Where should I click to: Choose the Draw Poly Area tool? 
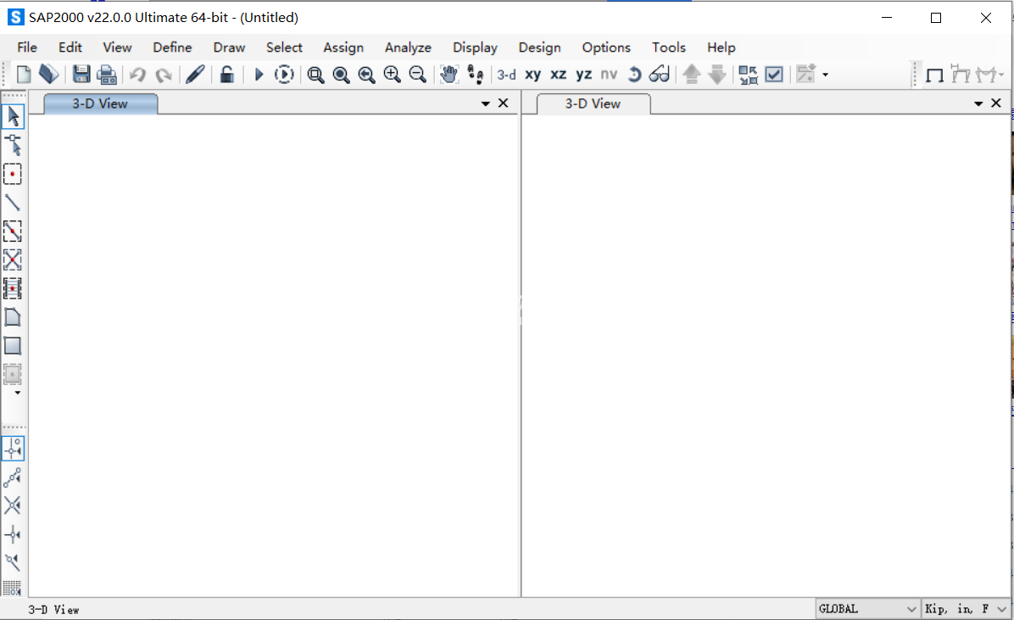12,317
